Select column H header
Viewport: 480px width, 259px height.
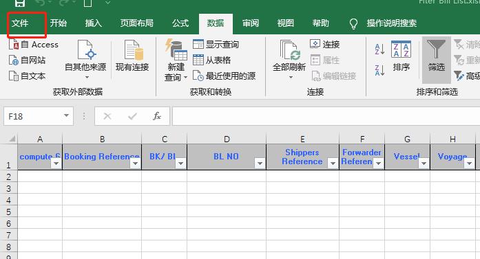point(452,139)
